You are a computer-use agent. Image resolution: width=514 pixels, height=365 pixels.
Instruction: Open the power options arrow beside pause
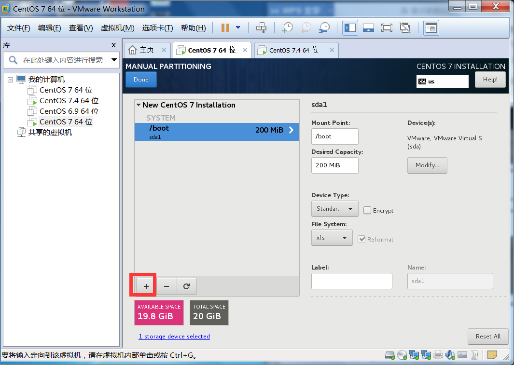tap(238, 27)
